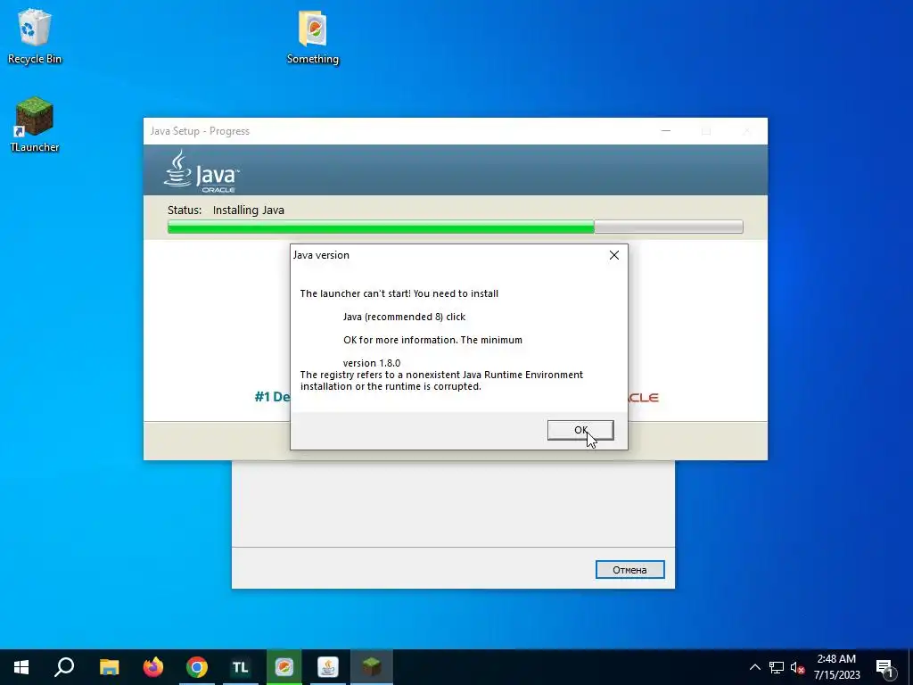This screenshot has width=913, height=685.
Task: Click the 'Java (recommended 8) click' line
Action: click(404, 317)
